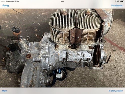The height and width of the screenshot is (94, 125).
Task: Tap the engine photo
Action: (x=62, y=48)
